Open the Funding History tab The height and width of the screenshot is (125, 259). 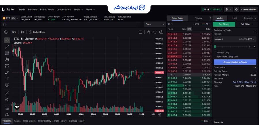(x=77, y=121)
